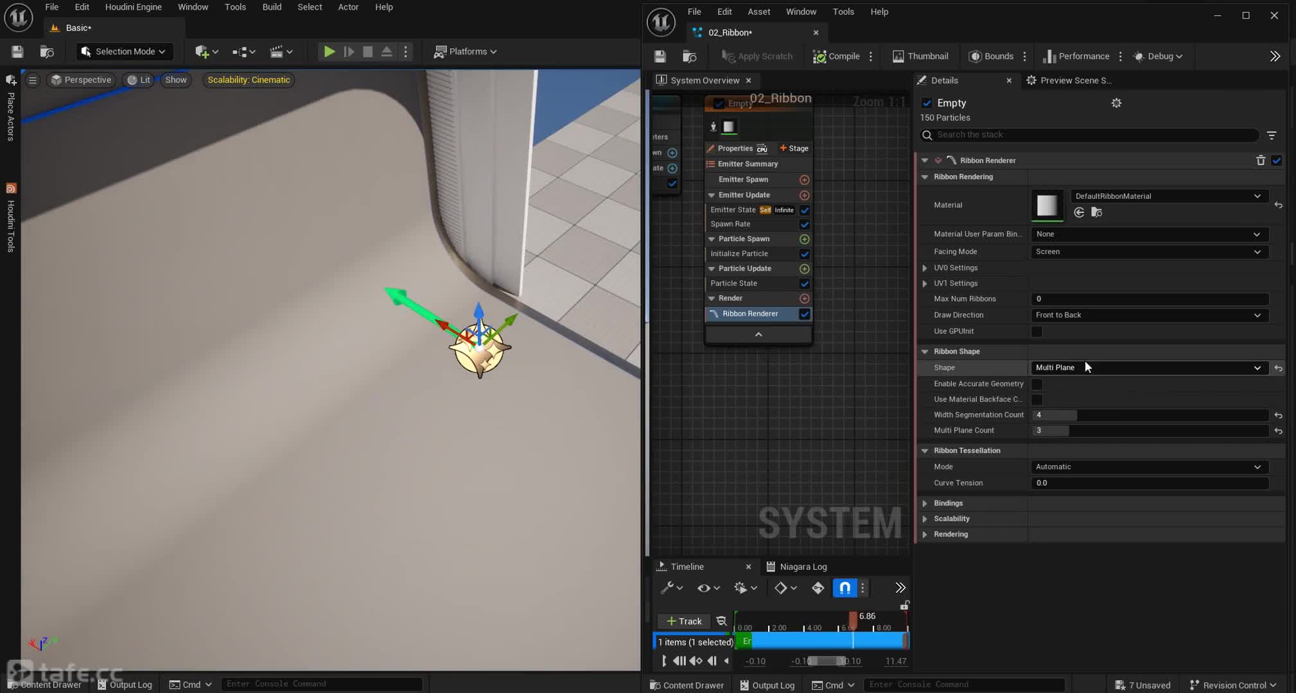The width and height of the screenshot is (1296, 693).
Task: Open the Asset menu in Niagara editor
Action: [x=758, y=12]
